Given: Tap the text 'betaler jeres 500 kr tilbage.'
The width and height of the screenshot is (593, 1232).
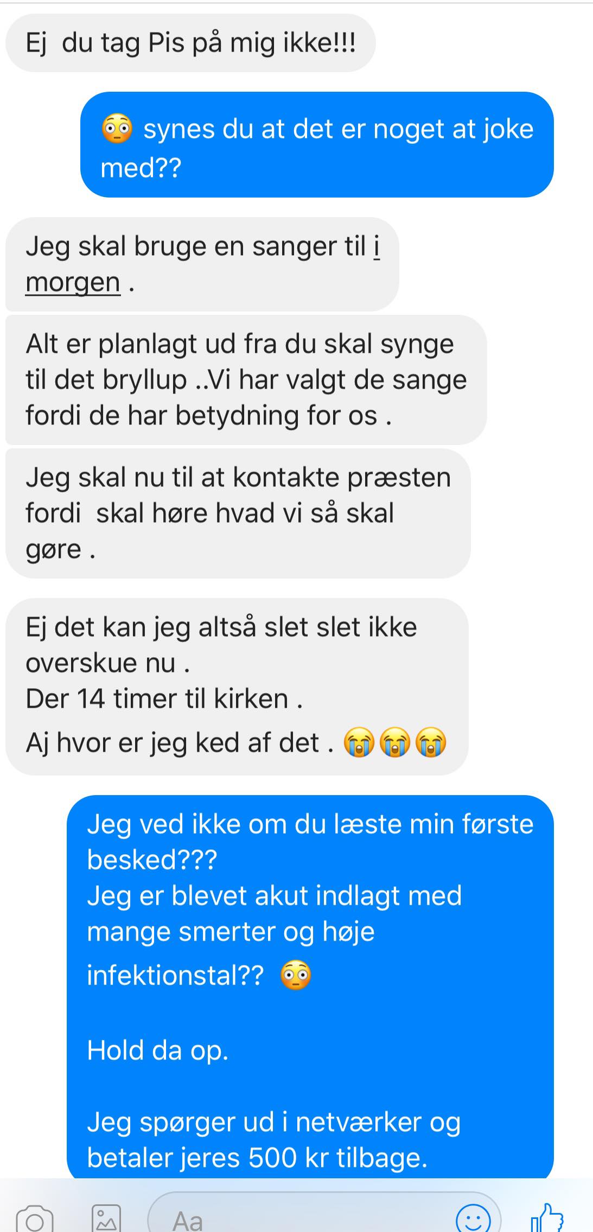Looking at the screenshot, I should point(257,1158).
